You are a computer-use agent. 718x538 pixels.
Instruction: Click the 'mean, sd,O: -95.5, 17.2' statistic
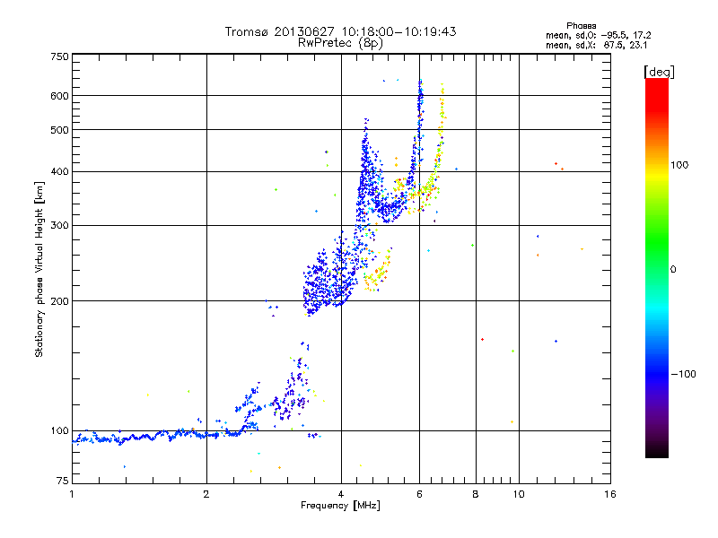point(598,35)
